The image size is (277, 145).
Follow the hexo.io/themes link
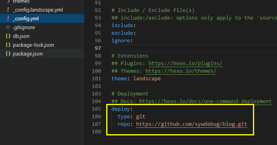[x=181, y=71]
